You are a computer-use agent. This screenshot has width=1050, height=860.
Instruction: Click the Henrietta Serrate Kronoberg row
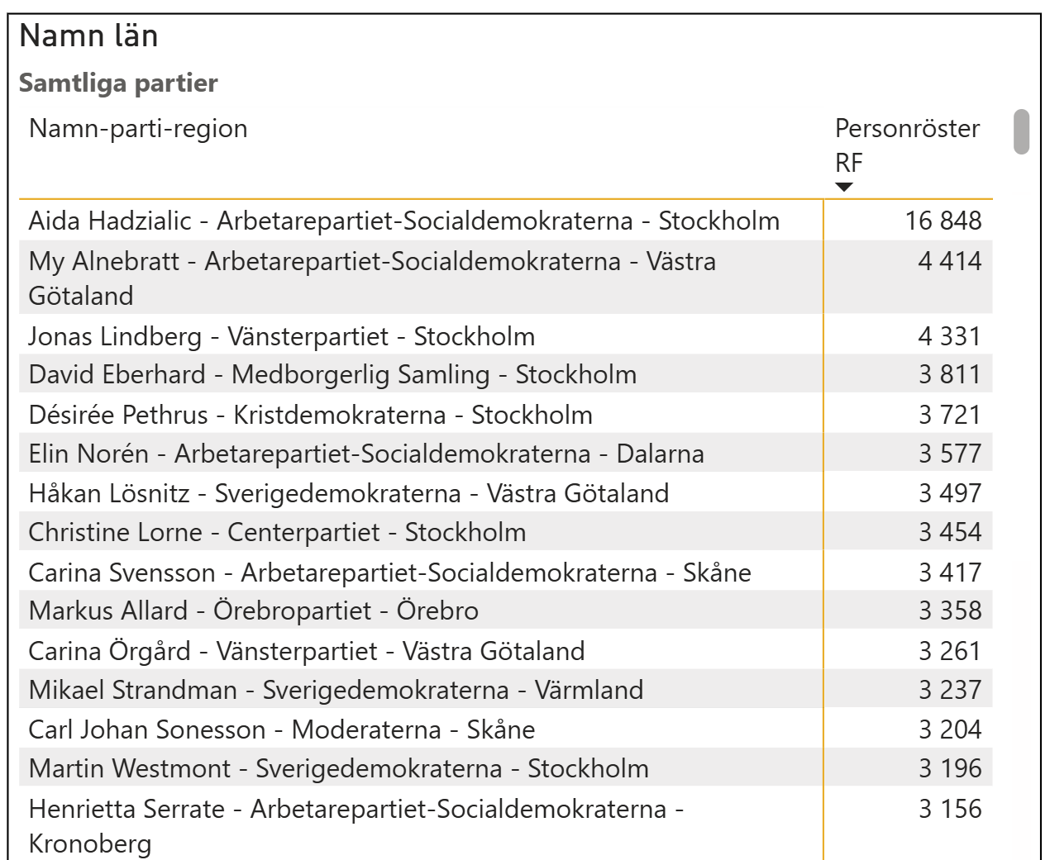356,825
